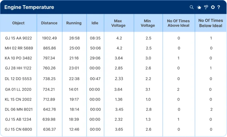Sort by the Idle column header
The image size is (227, 137).
[95, 23]
